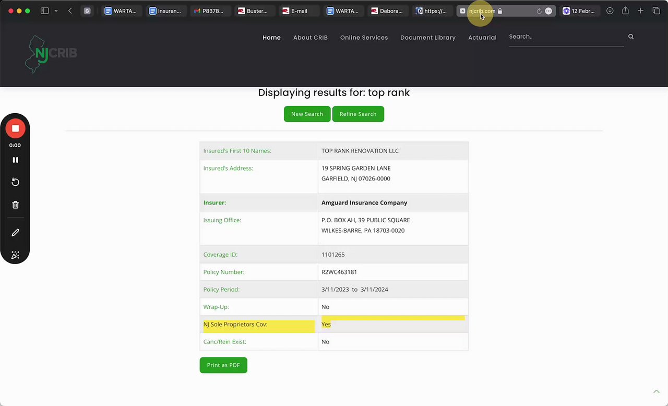Screen dimensions: 668x406
Task: Click the Refine Search button
Action: pyautogui.click(x=358, y=114)
